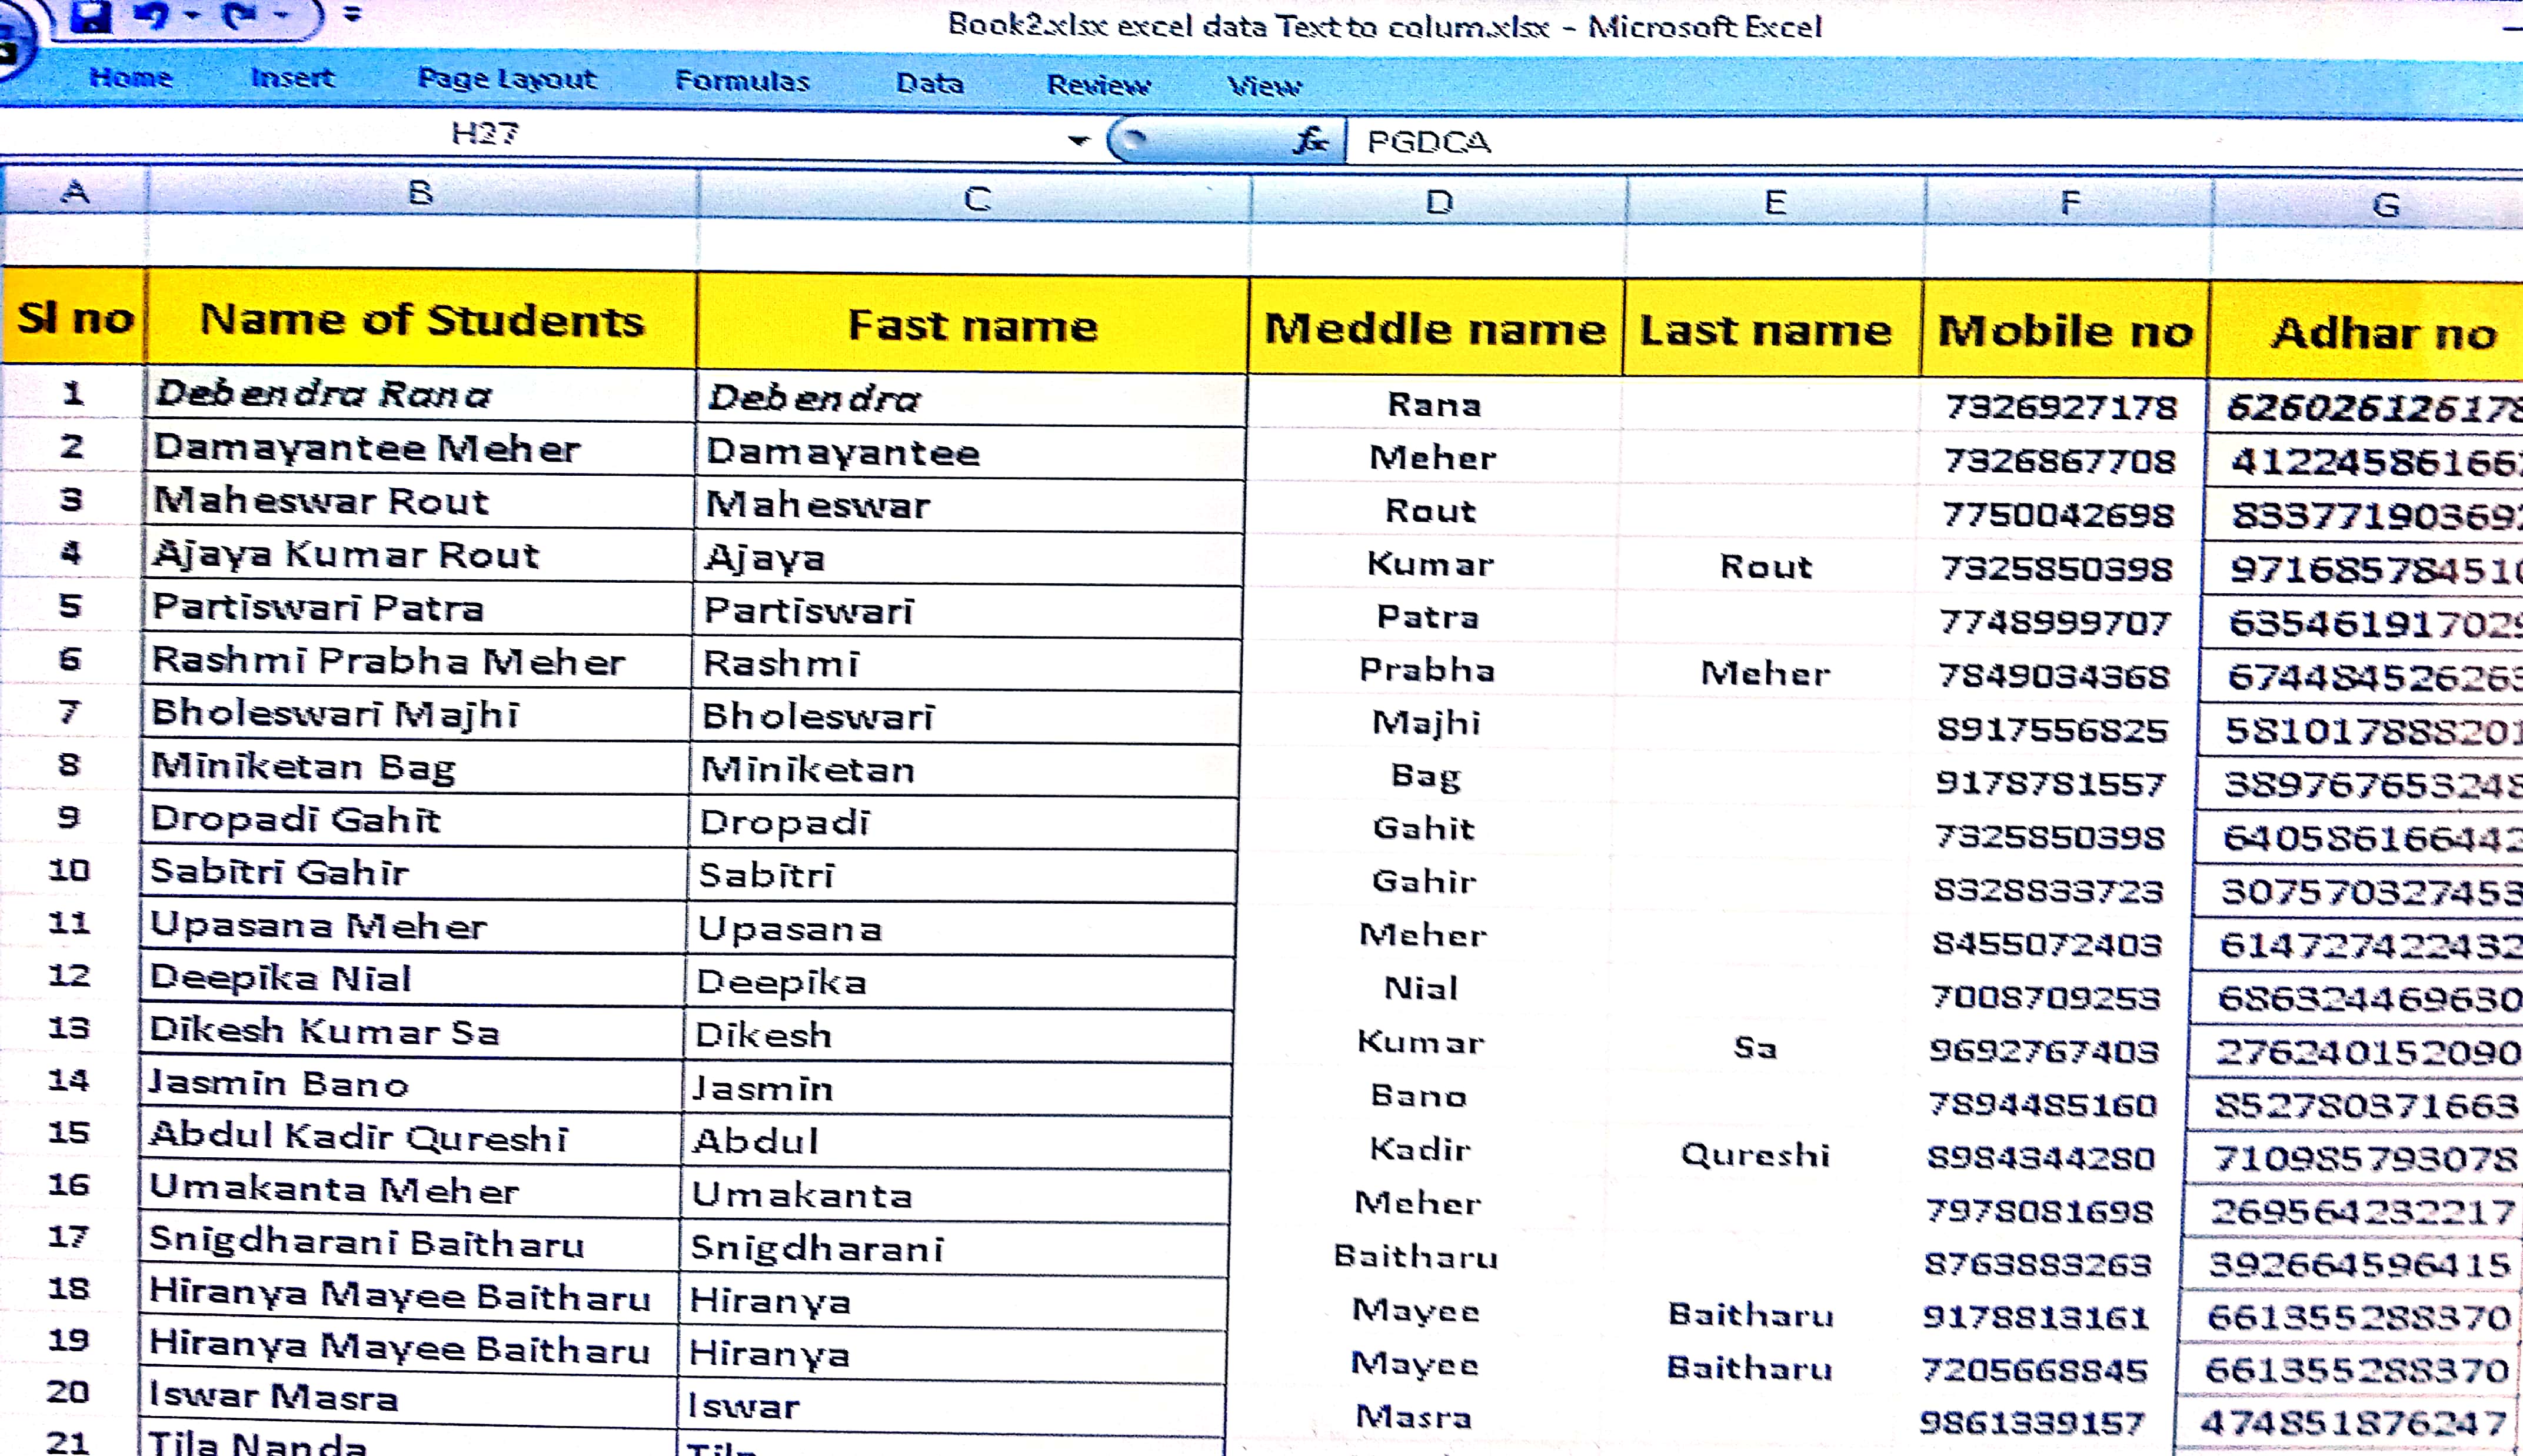Expand Customize Quick Access Toolbar menu
The width and height of the screenshot is (2523, 1456).
351,14
